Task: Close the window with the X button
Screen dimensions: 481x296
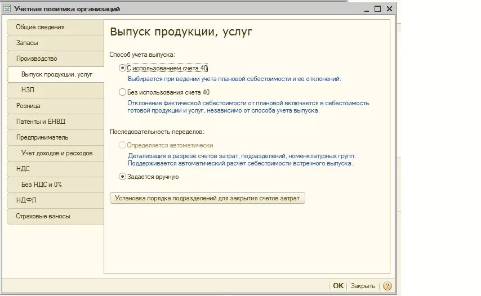Action: pos(389,9)
